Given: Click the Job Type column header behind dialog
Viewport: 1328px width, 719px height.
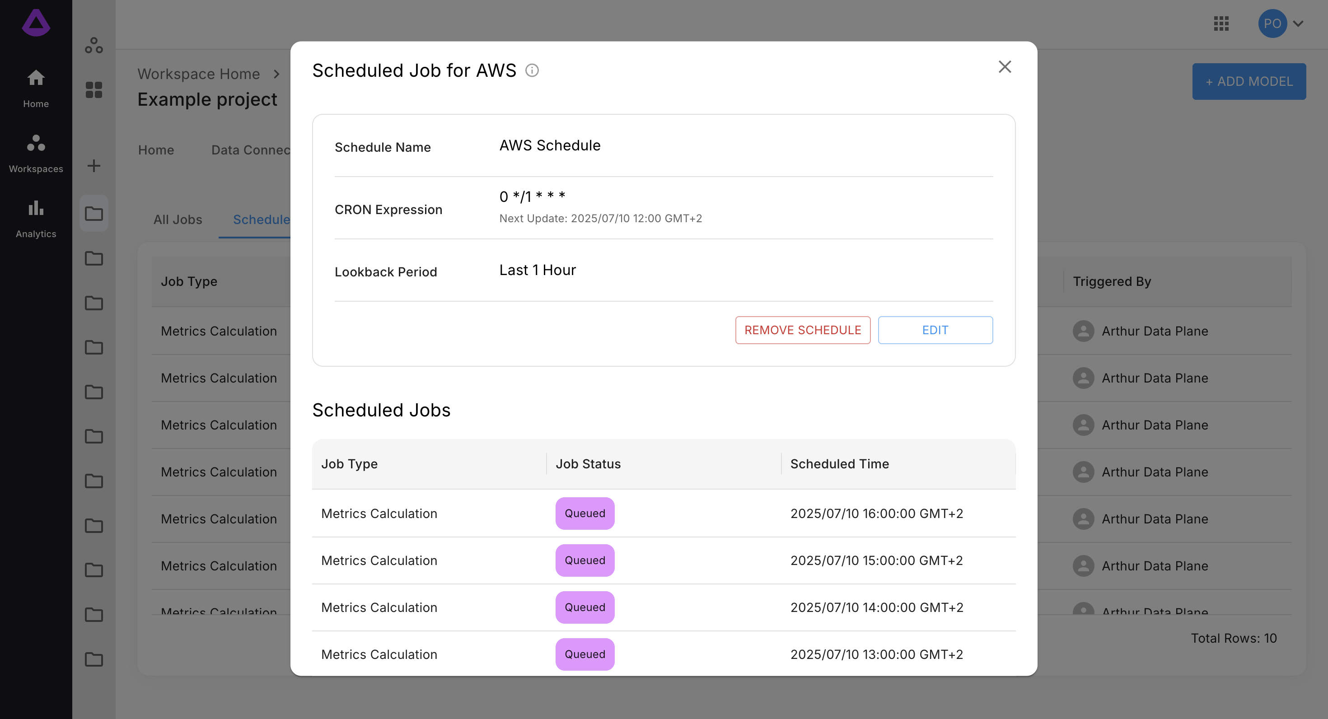Looking at the screenshot, I should coord(189,281).
